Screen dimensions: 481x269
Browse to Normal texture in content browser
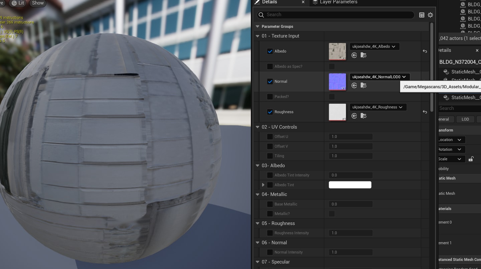pos(363,86)
